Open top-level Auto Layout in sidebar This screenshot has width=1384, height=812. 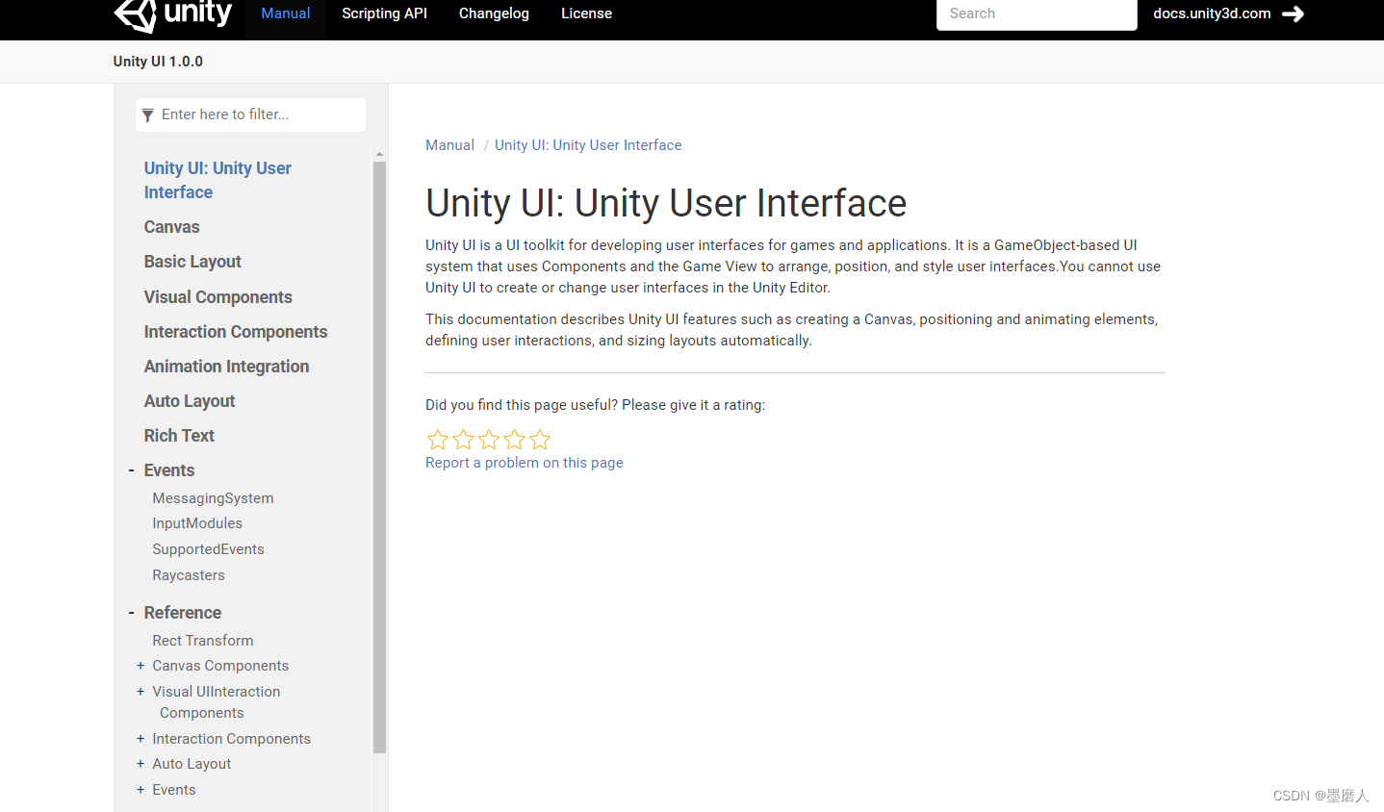[x=190, y=401]
